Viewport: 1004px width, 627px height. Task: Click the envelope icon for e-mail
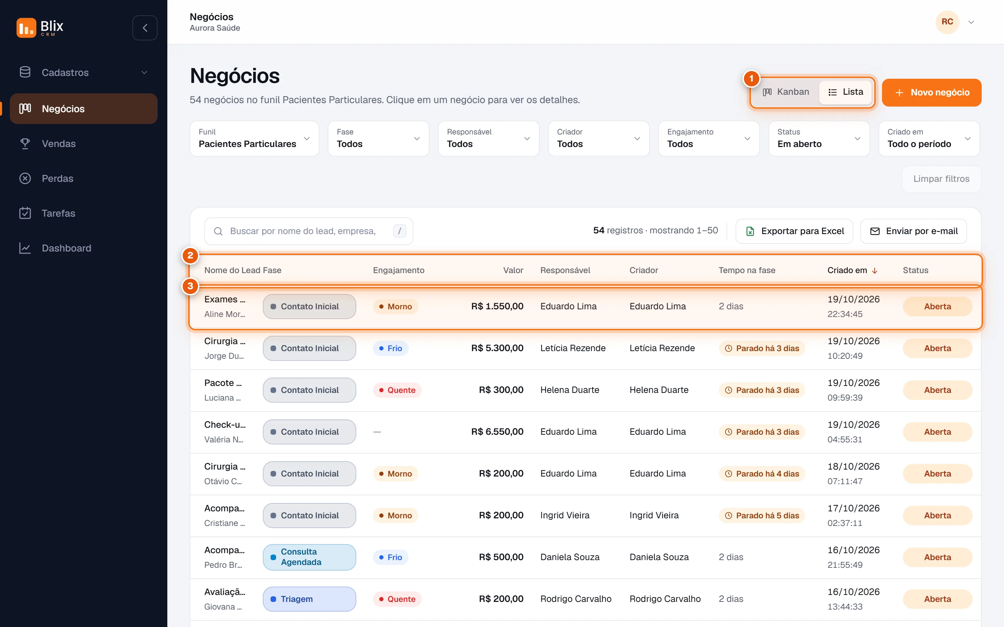875,231
